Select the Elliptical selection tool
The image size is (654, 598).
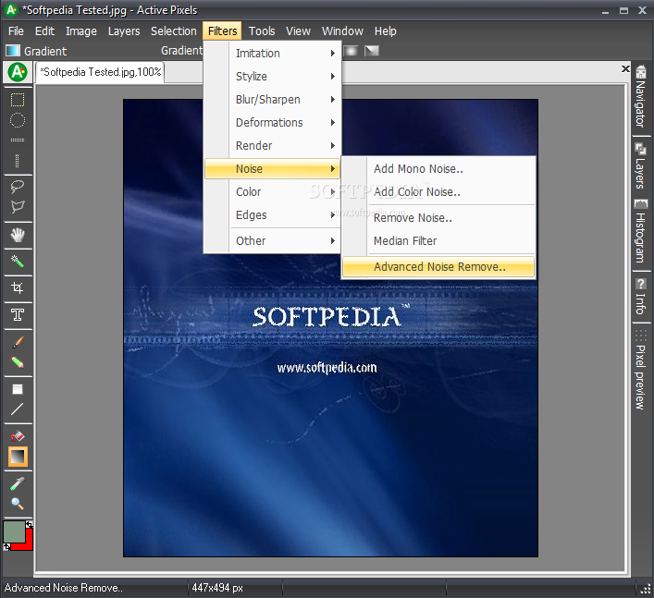(x=17, y=120)
